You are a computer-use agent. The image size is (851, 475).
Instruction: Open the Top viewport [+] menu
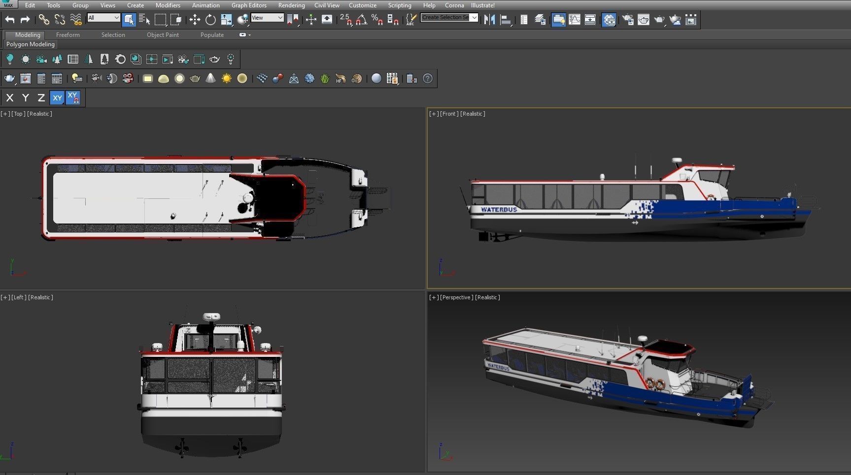[x=5, y=114]
